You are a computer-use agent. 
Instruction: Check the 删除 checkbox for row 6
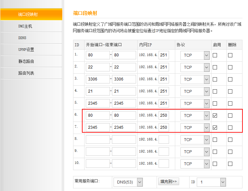[230, 115]
